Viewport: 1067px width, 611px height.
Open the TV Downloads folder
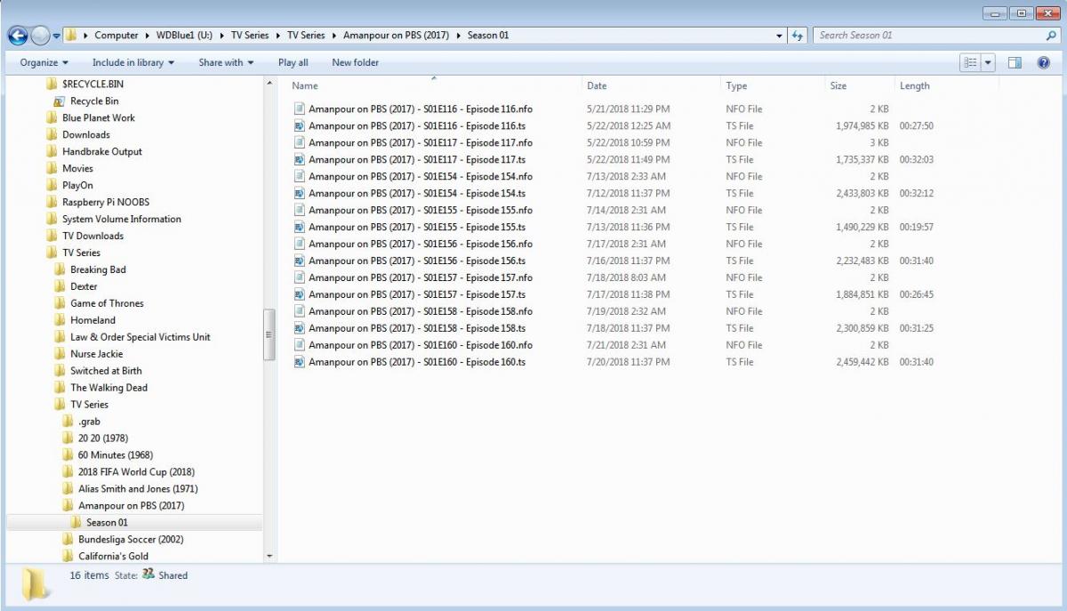92,236
